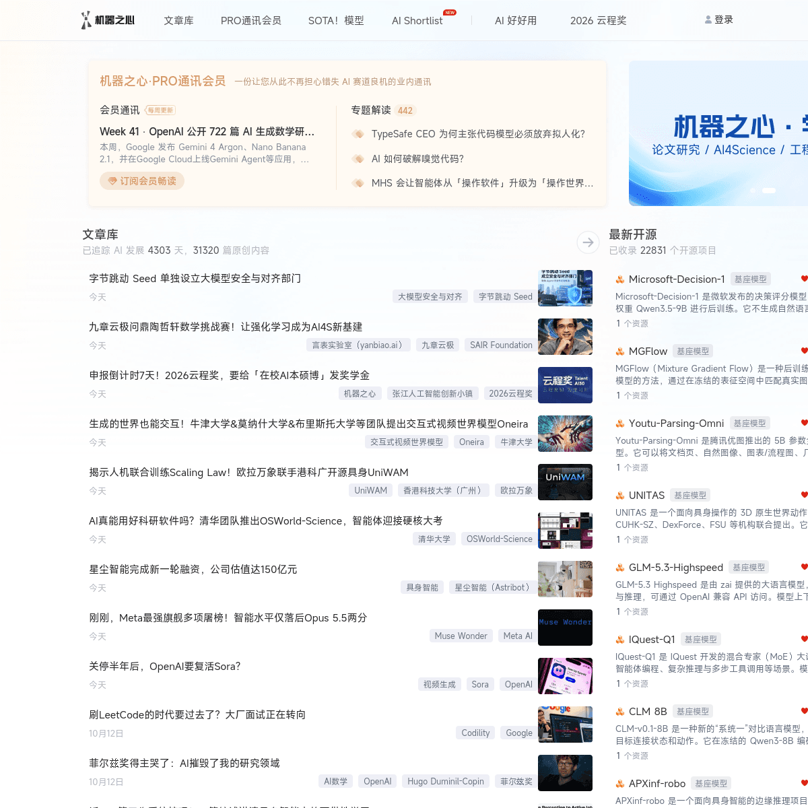Click the Sora tag

pyautogui.click(x=480, y=684)
